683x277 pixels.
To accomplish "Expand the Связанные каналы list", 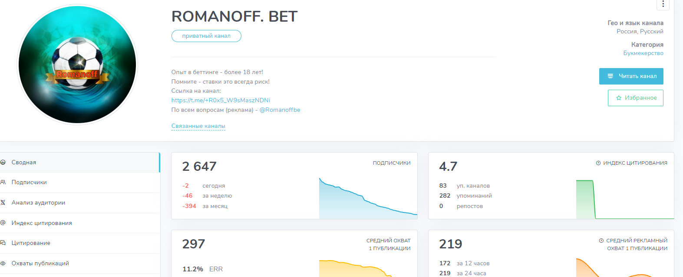I will click(x=198, y=126).
